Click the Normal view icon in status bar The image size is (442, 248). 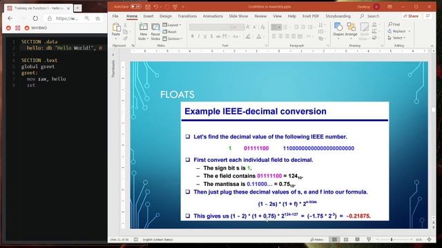click(x=334, y=240)
